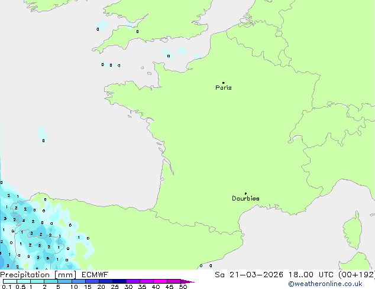Click the legend label '15'
Screen dimensions: 375x289
(88, 287)
